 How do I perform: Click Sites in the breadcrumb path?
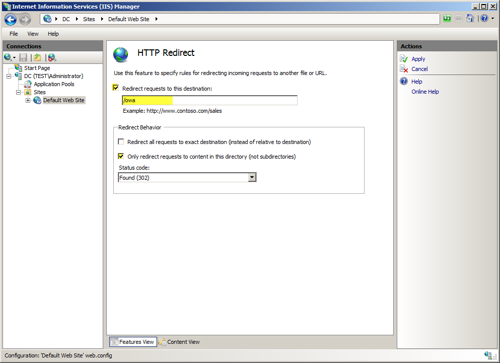tap(89, 19)
